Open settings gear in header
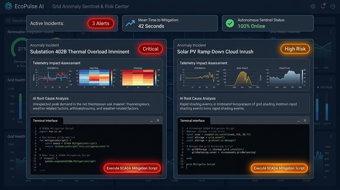Screen dimensions: 340x190 point(313,6)
